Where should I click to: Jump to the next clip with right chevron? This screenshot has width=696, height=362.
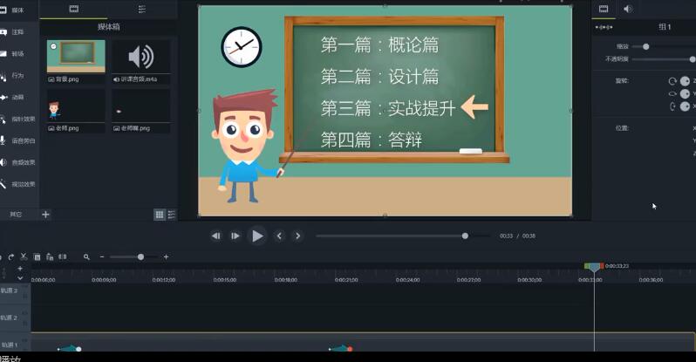(297, 236)
